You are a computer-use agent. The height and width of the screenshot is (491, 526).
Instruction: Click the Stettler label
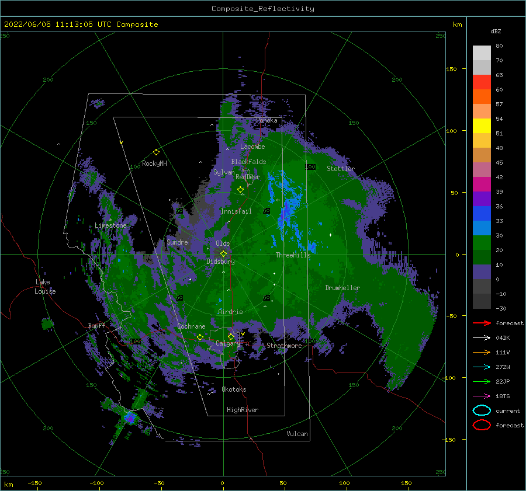(341, 169)
